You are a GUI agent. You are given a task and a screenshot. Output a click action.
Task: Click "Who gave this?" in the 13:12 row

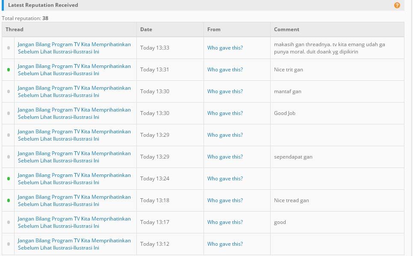pyautogui.click(x=225, y=244)
